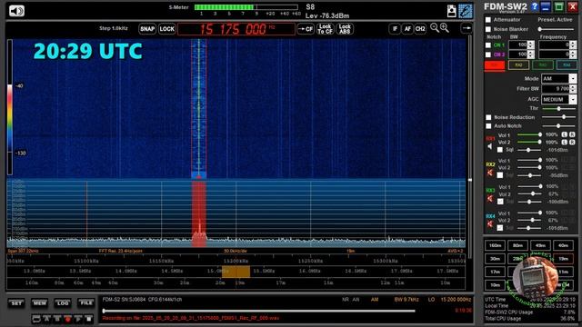582x327 pixels.
Task: Adjust Notch 1 Frequency stepper
Action: point(573,45)
